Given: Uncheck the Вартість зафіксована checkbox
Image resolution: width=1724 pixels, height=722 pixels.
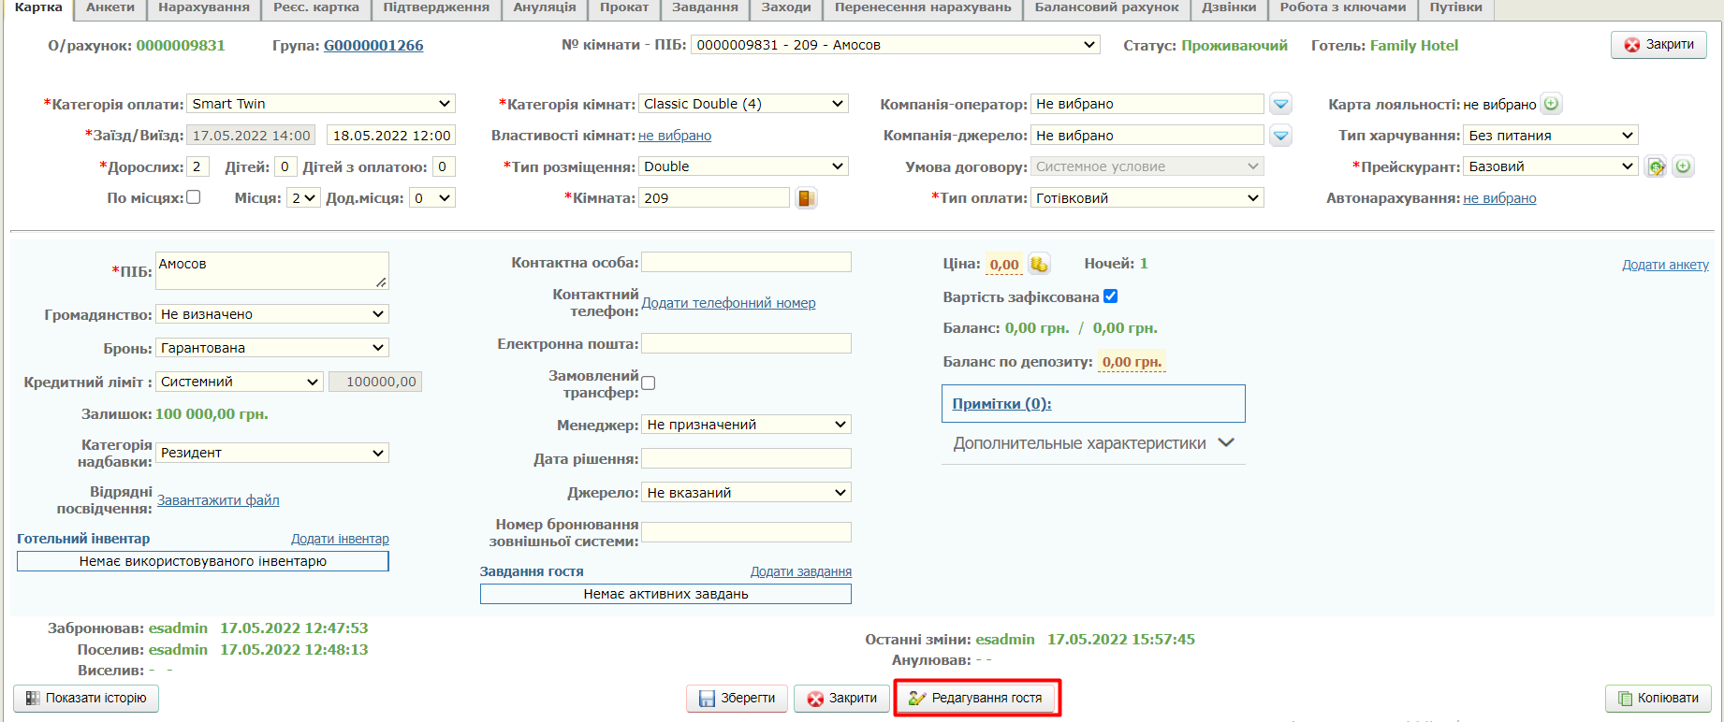Looking at the screenshot, I should [1111, 296].
